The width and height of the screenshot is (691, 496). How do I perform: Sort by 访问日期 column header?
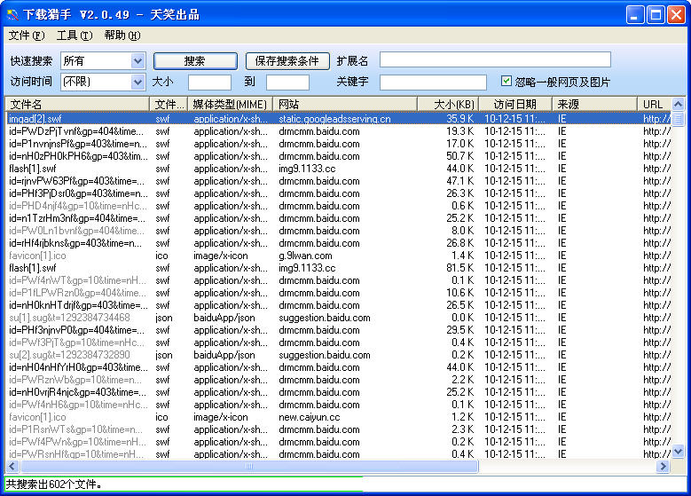coord(515,105)
